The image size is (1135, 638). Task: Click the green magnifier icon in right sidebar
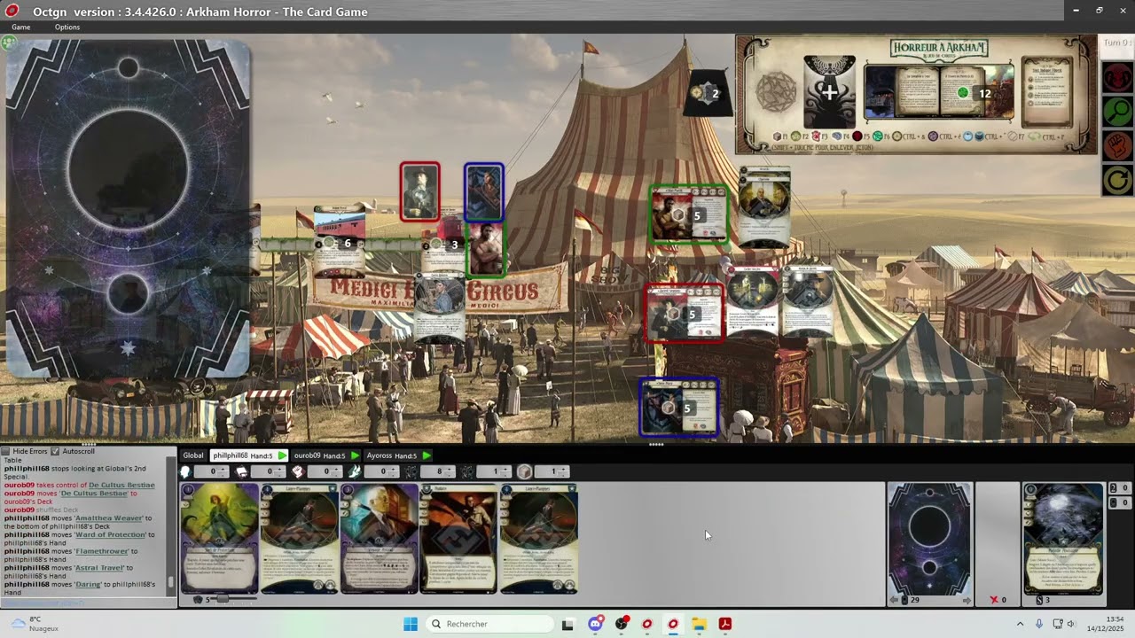pos(1117,112)
